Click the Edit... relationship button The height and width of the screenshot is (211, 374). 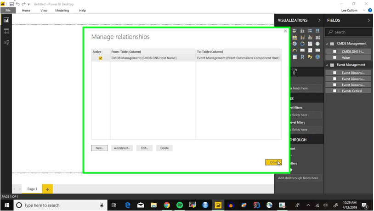[x=144, y=148]
